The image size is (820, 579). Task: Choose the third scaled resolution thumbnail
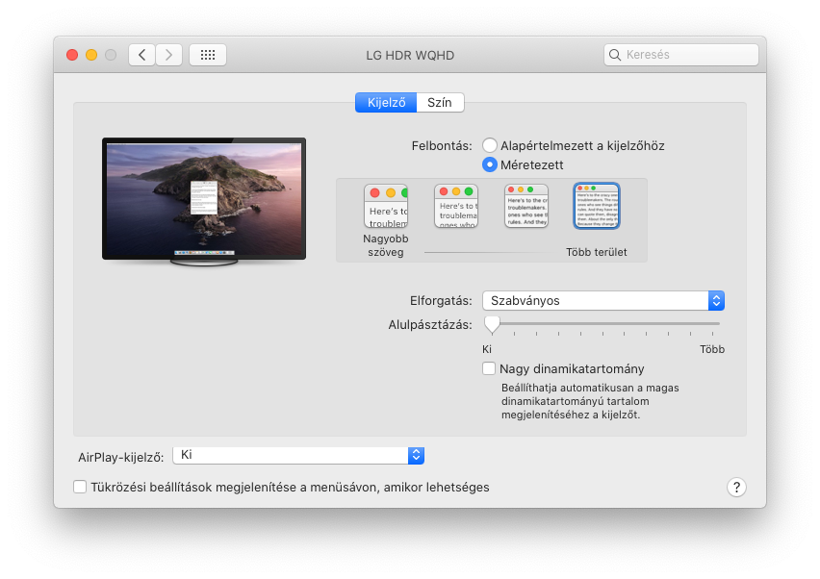pos(526,207)
